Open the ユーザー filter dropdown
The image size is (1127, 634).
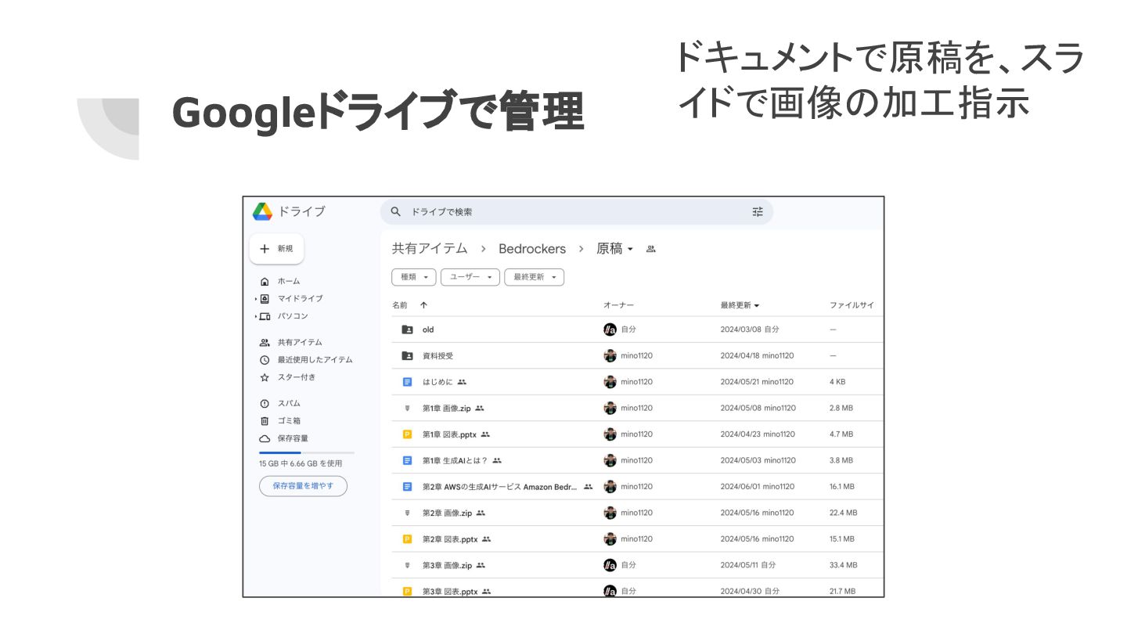[x=470, y=277]
